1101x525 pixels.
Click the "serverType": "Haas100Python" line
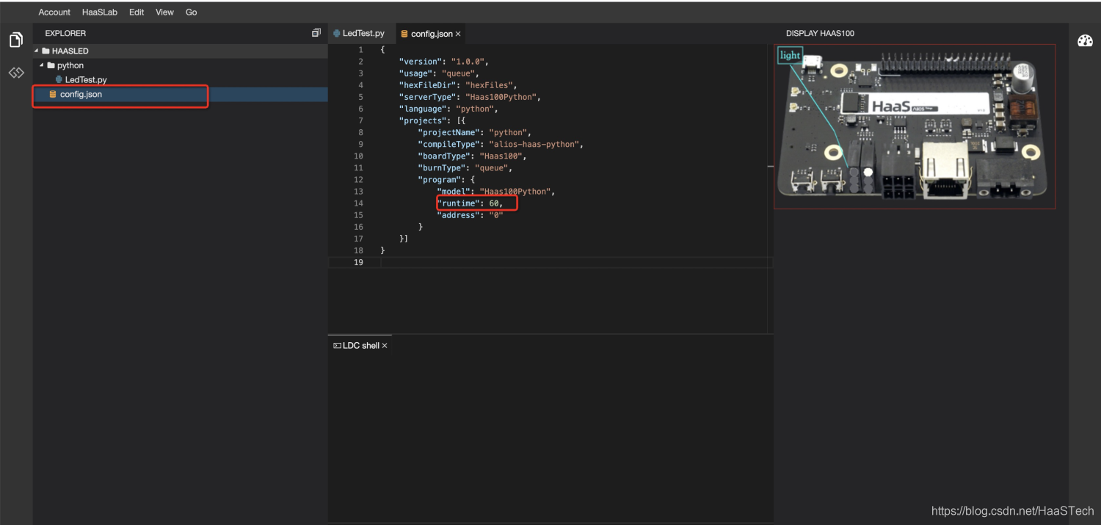pos(470,97)
